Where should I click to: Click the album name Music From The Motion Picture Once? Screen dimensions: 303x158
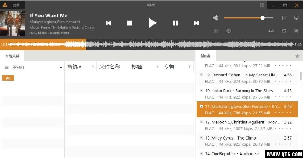click(62, 28)
